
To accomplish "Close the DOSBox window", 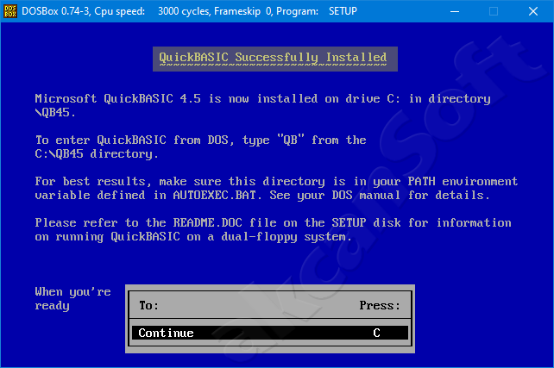I will pos(533,11).
